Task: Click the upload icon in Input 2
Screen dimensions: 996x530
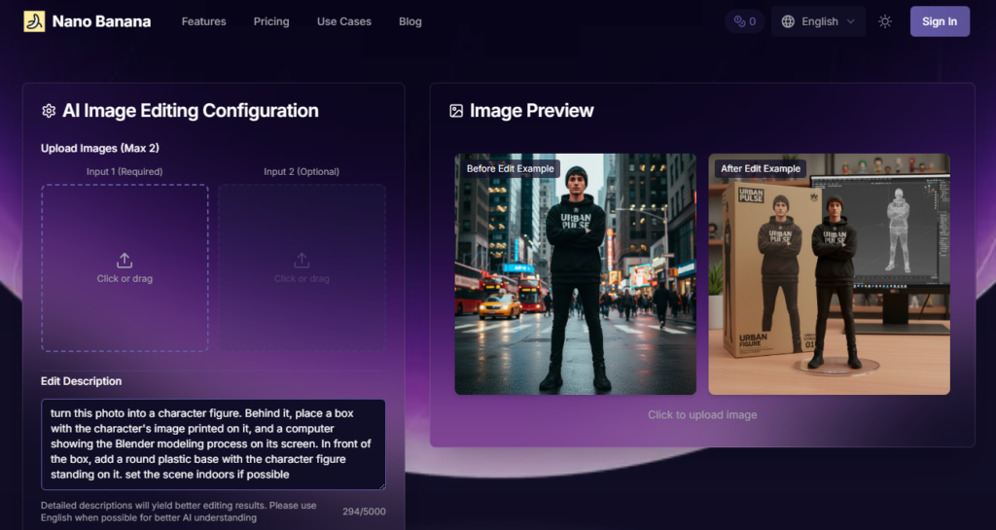Action: pyautogui.click(x=302, y=261)
